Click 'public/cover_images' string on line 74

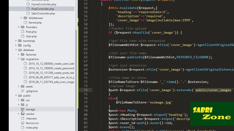[213, 90]
